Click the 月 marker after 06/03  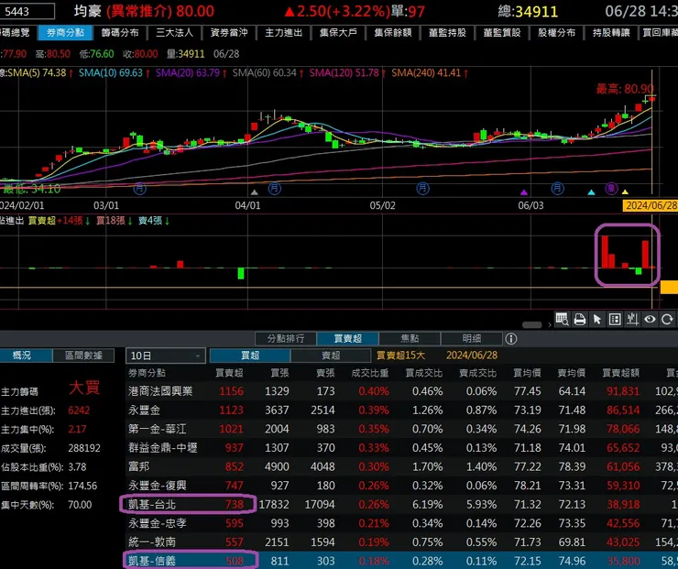click(x=557, y=189)
